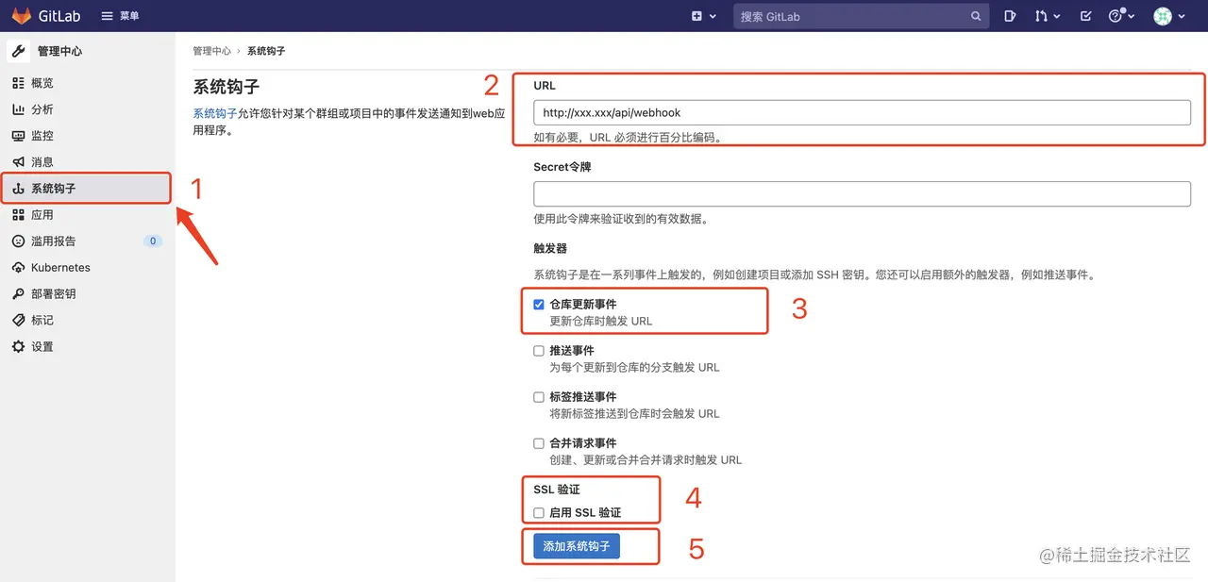Expand the create new dropdown arrow
The height and width of the screenshot is (582, 1208).
[x=713, y=16]
